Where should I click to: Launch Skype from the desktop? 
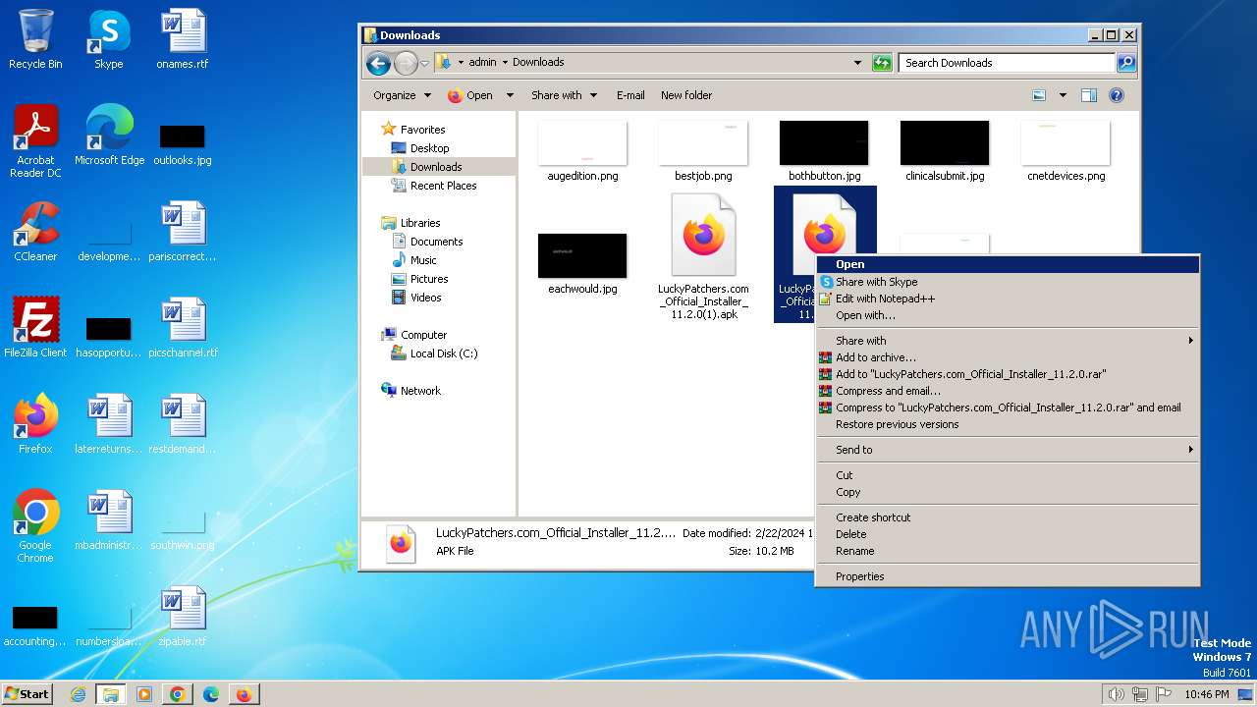tap(108, 39)
